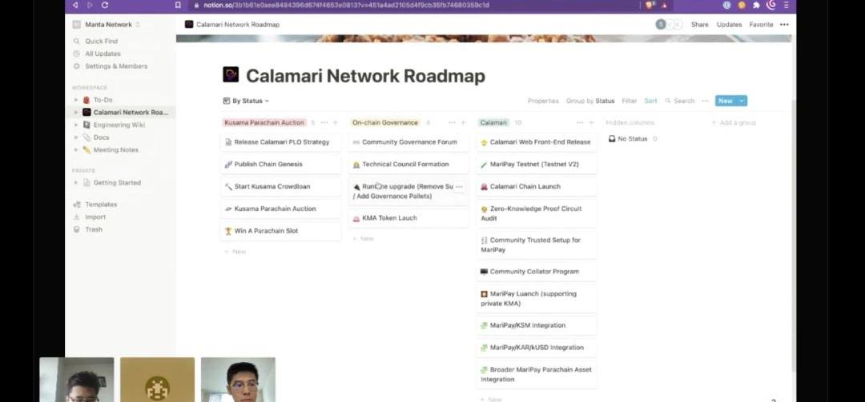The image size is (865, 402).
Task: Expand the To-Do page toggle
Action: (x=76, y=100)
